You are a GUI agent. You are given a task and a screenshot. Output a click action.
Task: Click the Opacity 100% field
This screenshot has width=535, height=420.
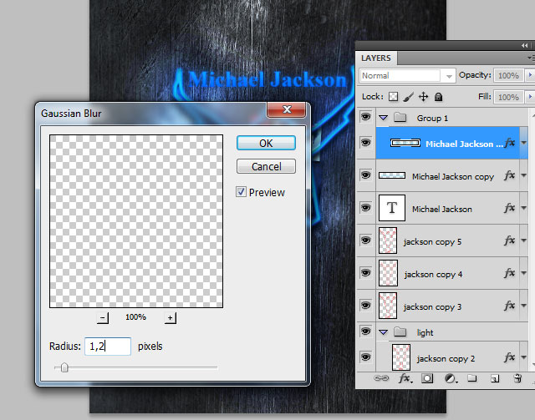point(508,75)
